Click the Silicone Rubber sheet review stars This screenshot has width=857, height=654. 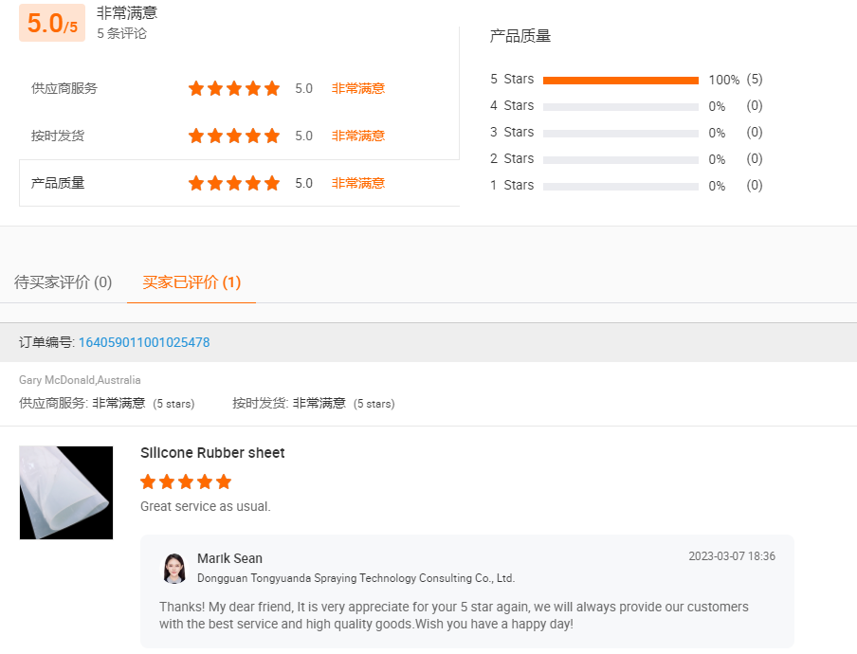(186, 481)
